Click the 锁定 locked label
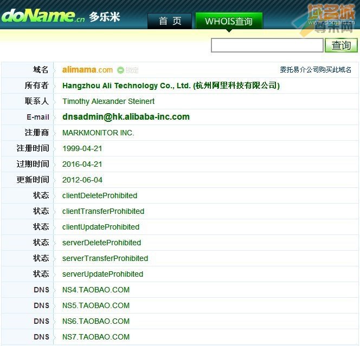360x346 pixels. pyautogui.click(x=132, y=70)
